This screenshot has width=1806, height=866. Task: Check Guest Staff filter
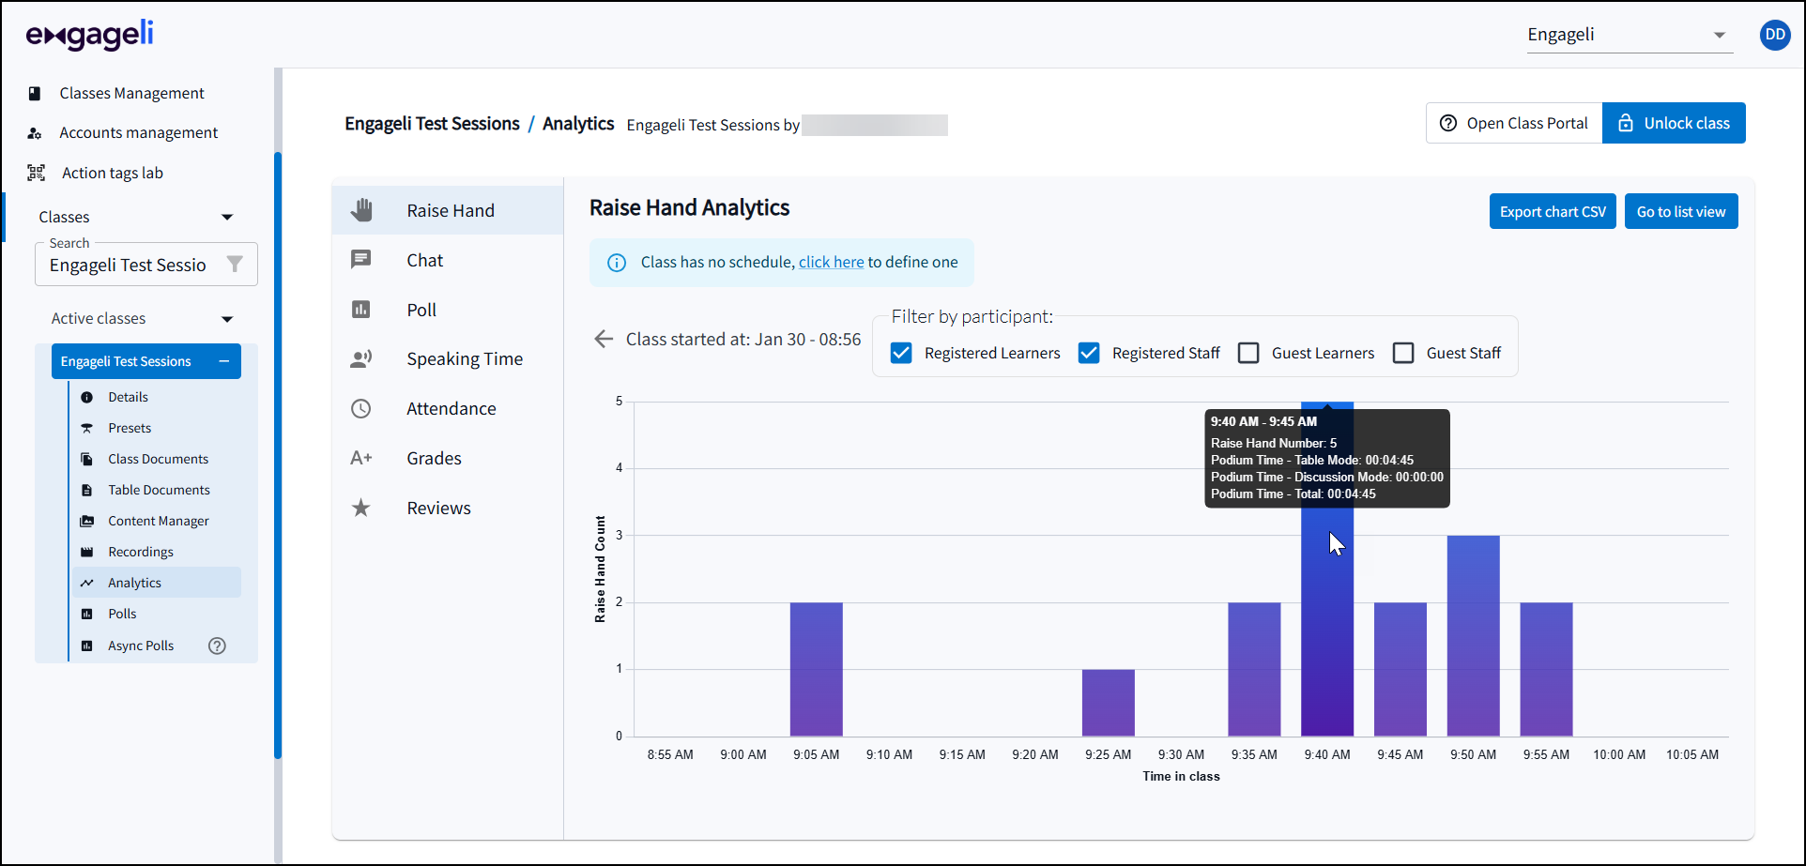click(x=1403, y=353)
